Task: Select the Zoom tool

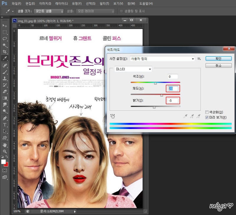Action: click(x=5, y=151)
